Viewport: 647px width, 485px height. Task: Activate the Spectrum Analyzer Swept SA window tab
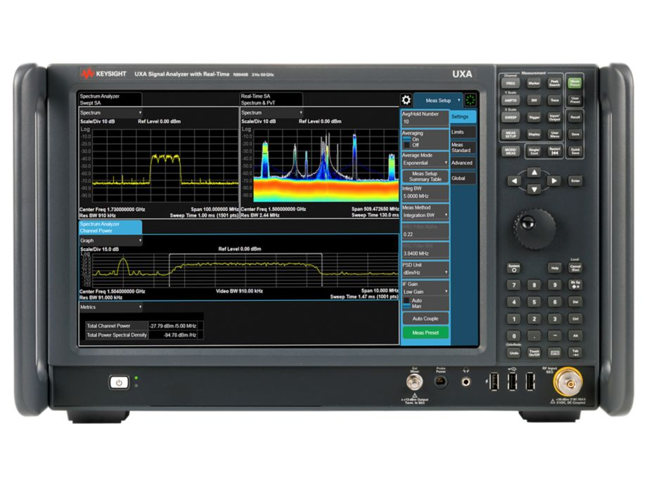tap(110, 99)
